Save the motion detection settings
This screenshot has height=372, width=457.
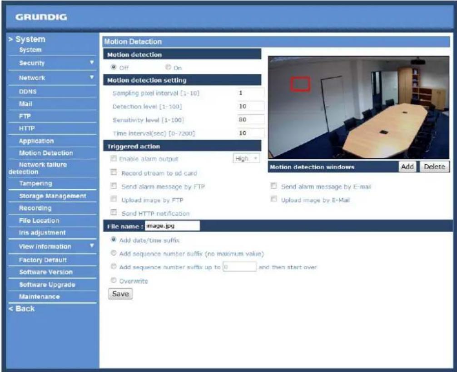(x=120, y=294)
